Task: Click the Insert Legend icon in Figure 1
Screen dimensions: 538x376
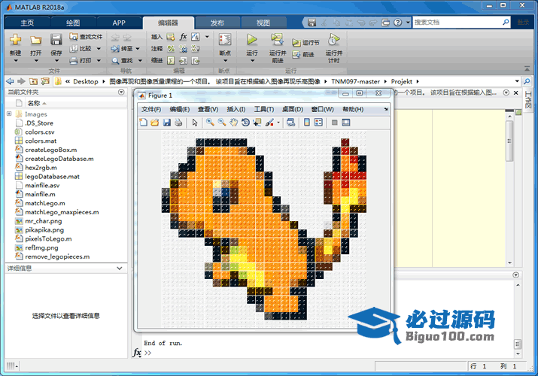Action: 318,123
